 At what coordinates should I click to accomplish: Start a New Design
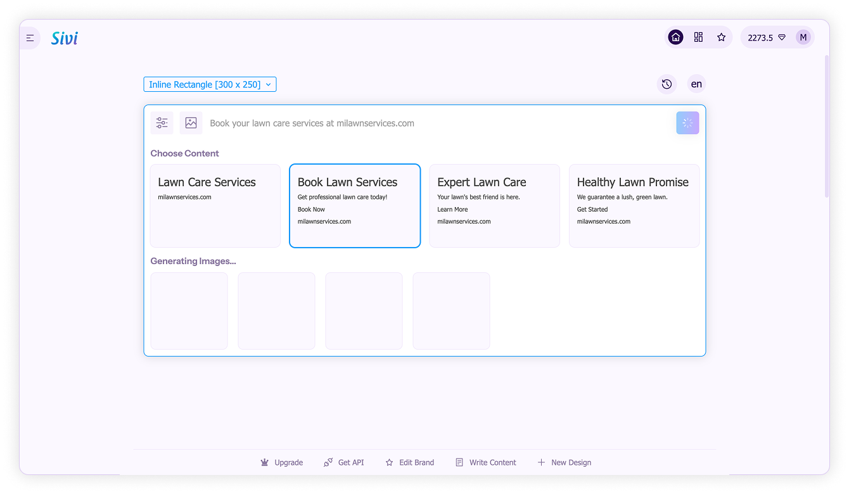(x=565, y=462)
